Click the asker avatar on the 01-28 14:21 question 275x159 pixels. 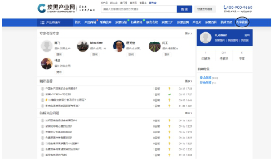point(43,106)
